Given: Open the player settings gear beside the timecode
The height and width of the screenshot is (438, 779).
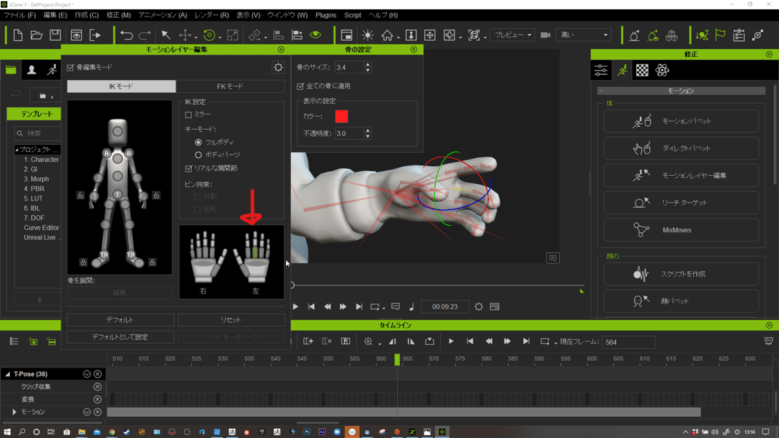Looking at the screenshot, I should (478, 306).
